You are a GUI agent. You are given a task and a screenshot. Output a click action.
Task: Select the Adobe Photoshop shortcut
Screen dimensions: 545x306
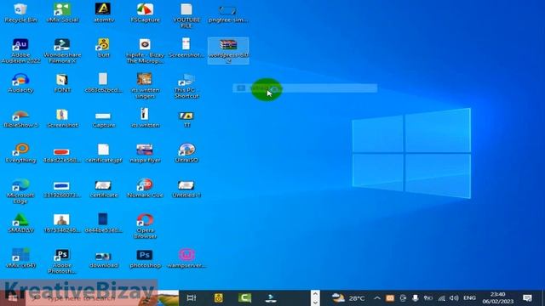point(62,261)
